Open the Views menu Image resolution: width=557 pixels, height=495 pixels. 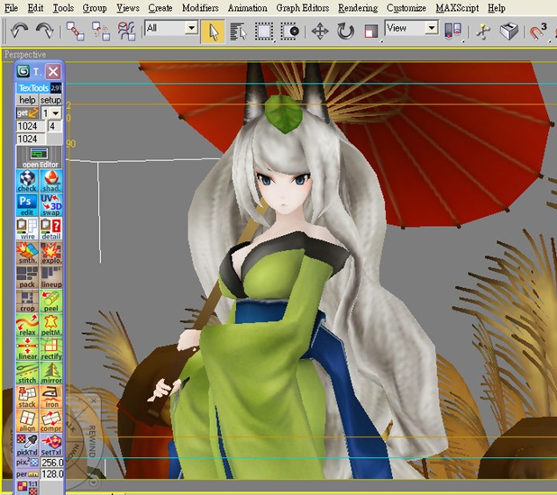click(x=128, y=8)
